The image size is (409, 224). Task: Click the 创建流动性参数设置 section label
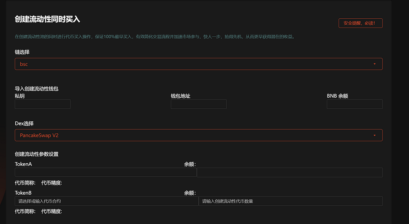coord(36,154)
